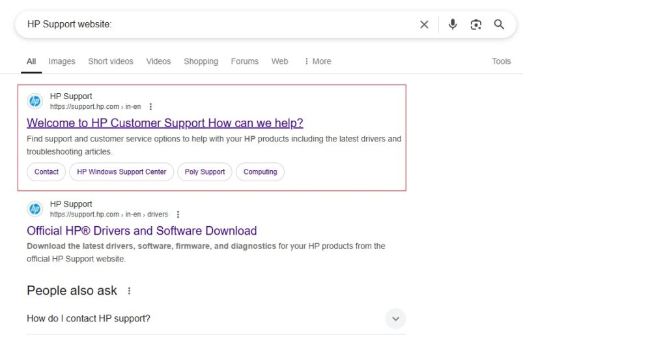Switch to the Shopping tab
This screenshot has width=667, height=352.
201,61
